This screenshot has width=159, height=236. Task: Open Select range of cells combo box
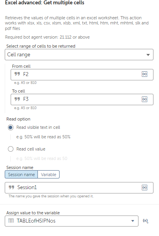[79, 55]
